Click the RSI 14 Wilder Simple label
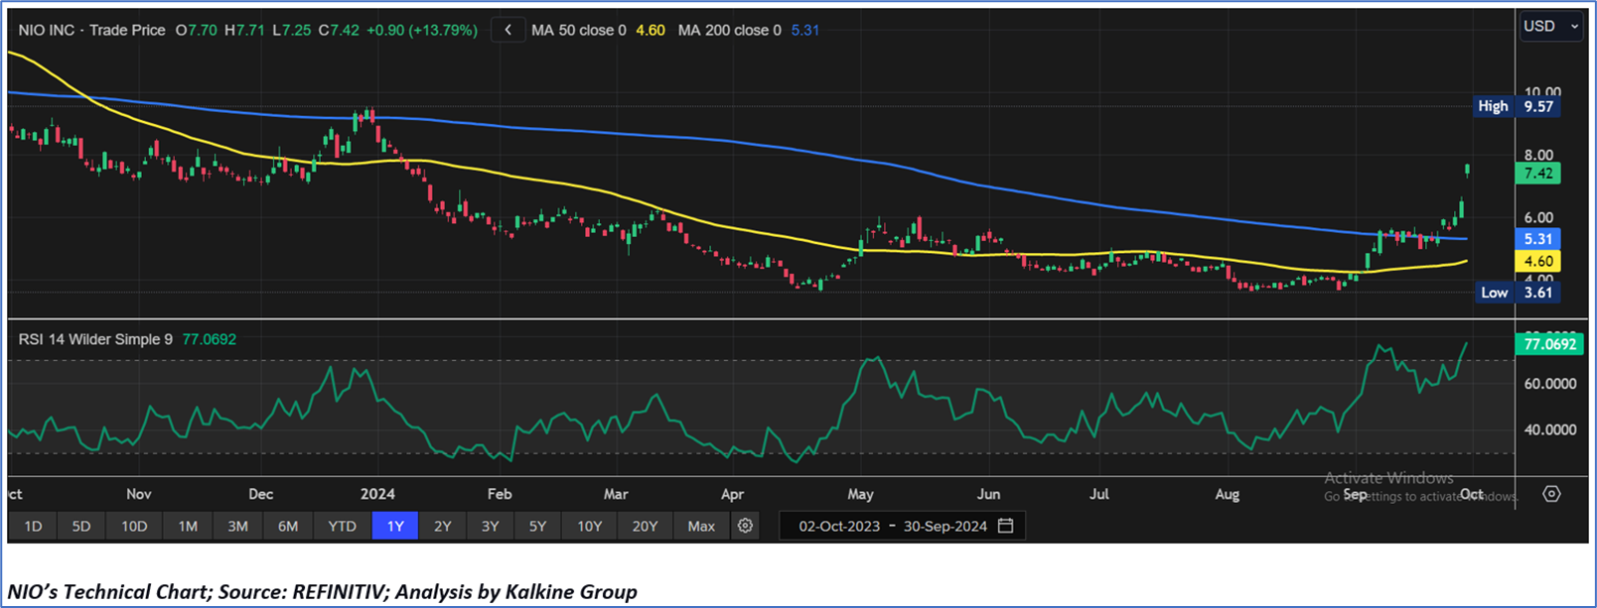Viewport: 1597px width, 608px height. (x=95, y=339)
